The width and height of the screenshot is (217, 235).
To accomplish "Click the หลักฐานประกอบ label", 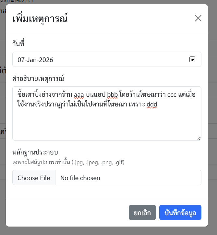I will point(35,153).
